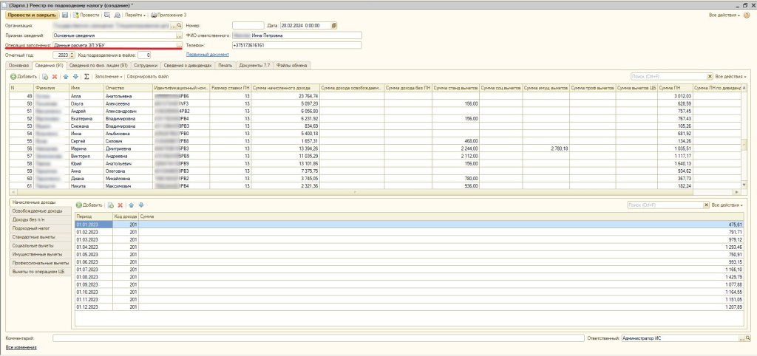Click the red delete icon in upper table toolbar
The image size is (757, 356).
(x=55, y=76)
